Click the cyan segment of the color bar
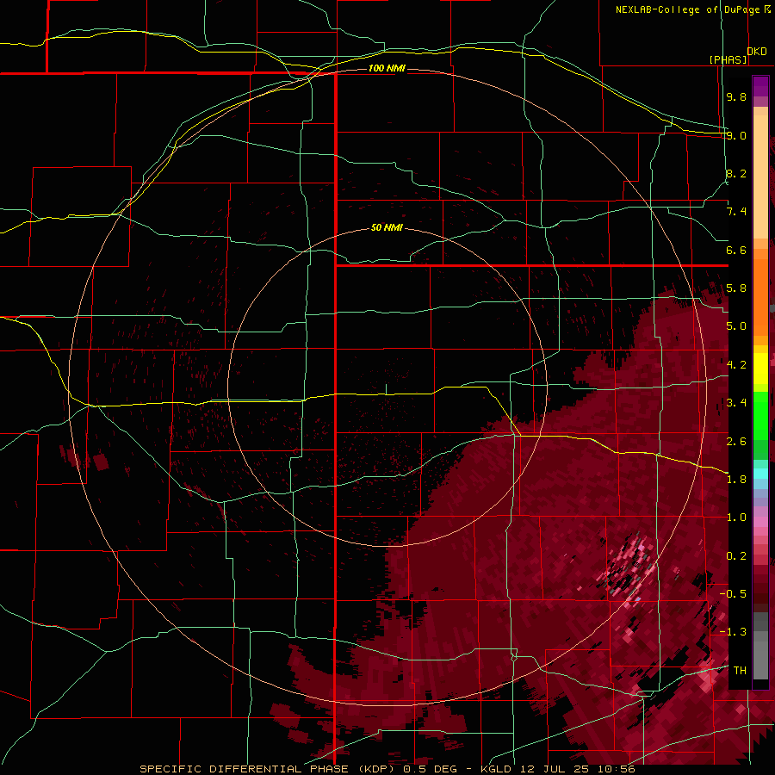This screenshot has height=775, width=775. [x=760, y=473]
